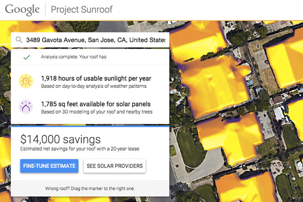The height and width of the screenshot is (202, 303).
Task: Click the purple roof house icon
Action: (26, 107)
